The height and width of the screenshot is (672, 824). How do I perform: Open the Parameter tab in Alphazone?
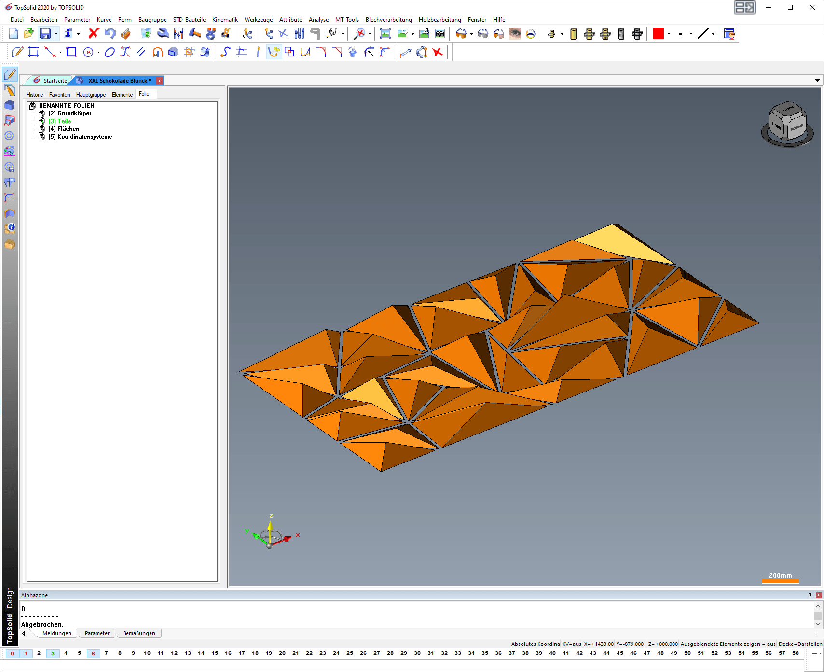click(97, 633)
